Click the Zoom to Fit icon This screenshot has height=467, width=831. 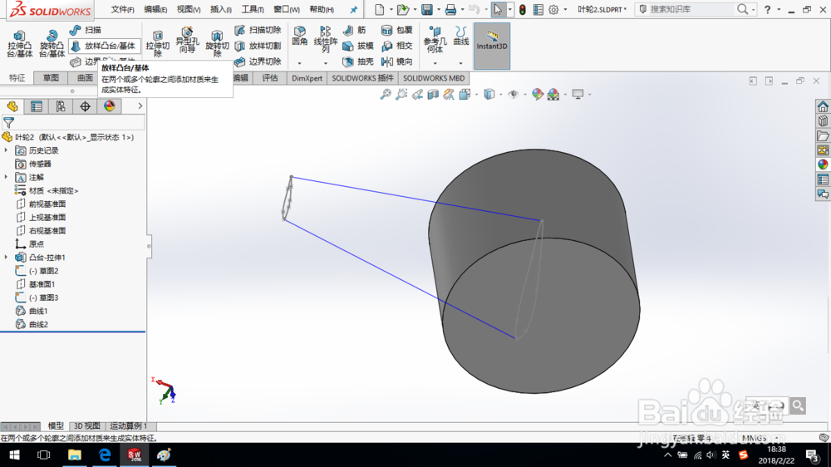(386, 95)
